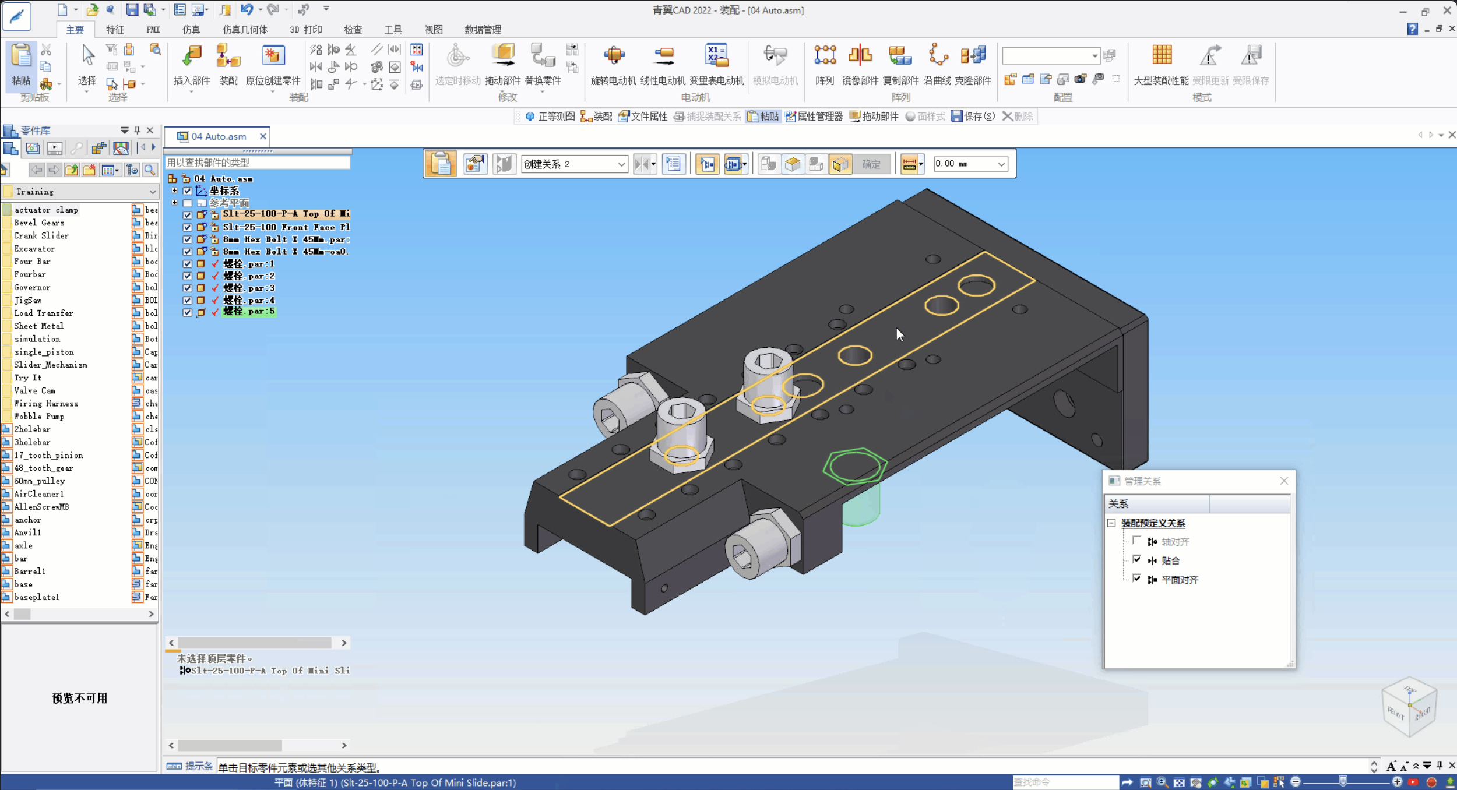The image size is (1457, 790).
Task: Select the Bevel Gears folder in library
Action: (39, 223)
